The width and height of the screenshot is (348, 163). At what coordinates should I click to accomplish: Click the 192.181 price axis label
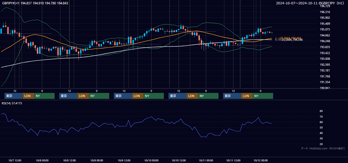click(325, 71)
